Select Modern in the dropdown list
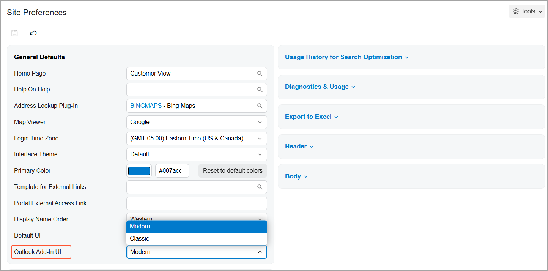Viewport: 548px width, 271px height. pyautogui.click(x=197, y=227)
